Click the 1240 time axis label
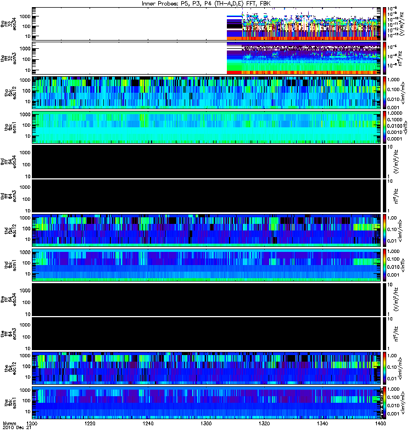The height and width of the screenshot is (439, 412). [148, 423]
